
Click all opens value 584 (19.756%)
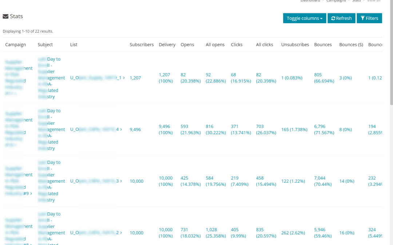[216, 181]
